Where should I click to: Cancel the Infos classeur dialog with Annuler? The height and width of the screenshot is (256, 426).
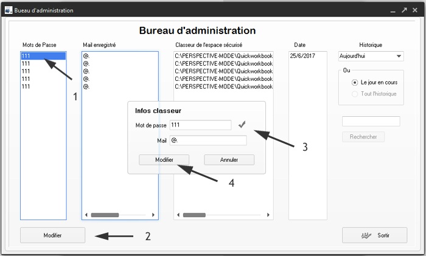click(229, 159)
